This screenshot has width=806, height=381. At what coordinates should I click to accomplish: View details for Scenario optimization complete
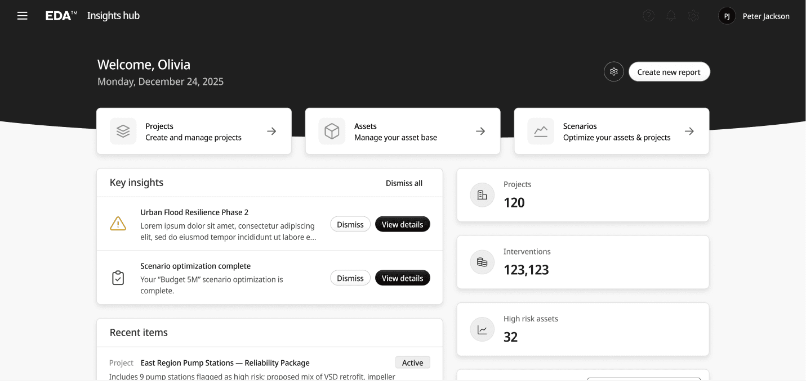(403, 278)
